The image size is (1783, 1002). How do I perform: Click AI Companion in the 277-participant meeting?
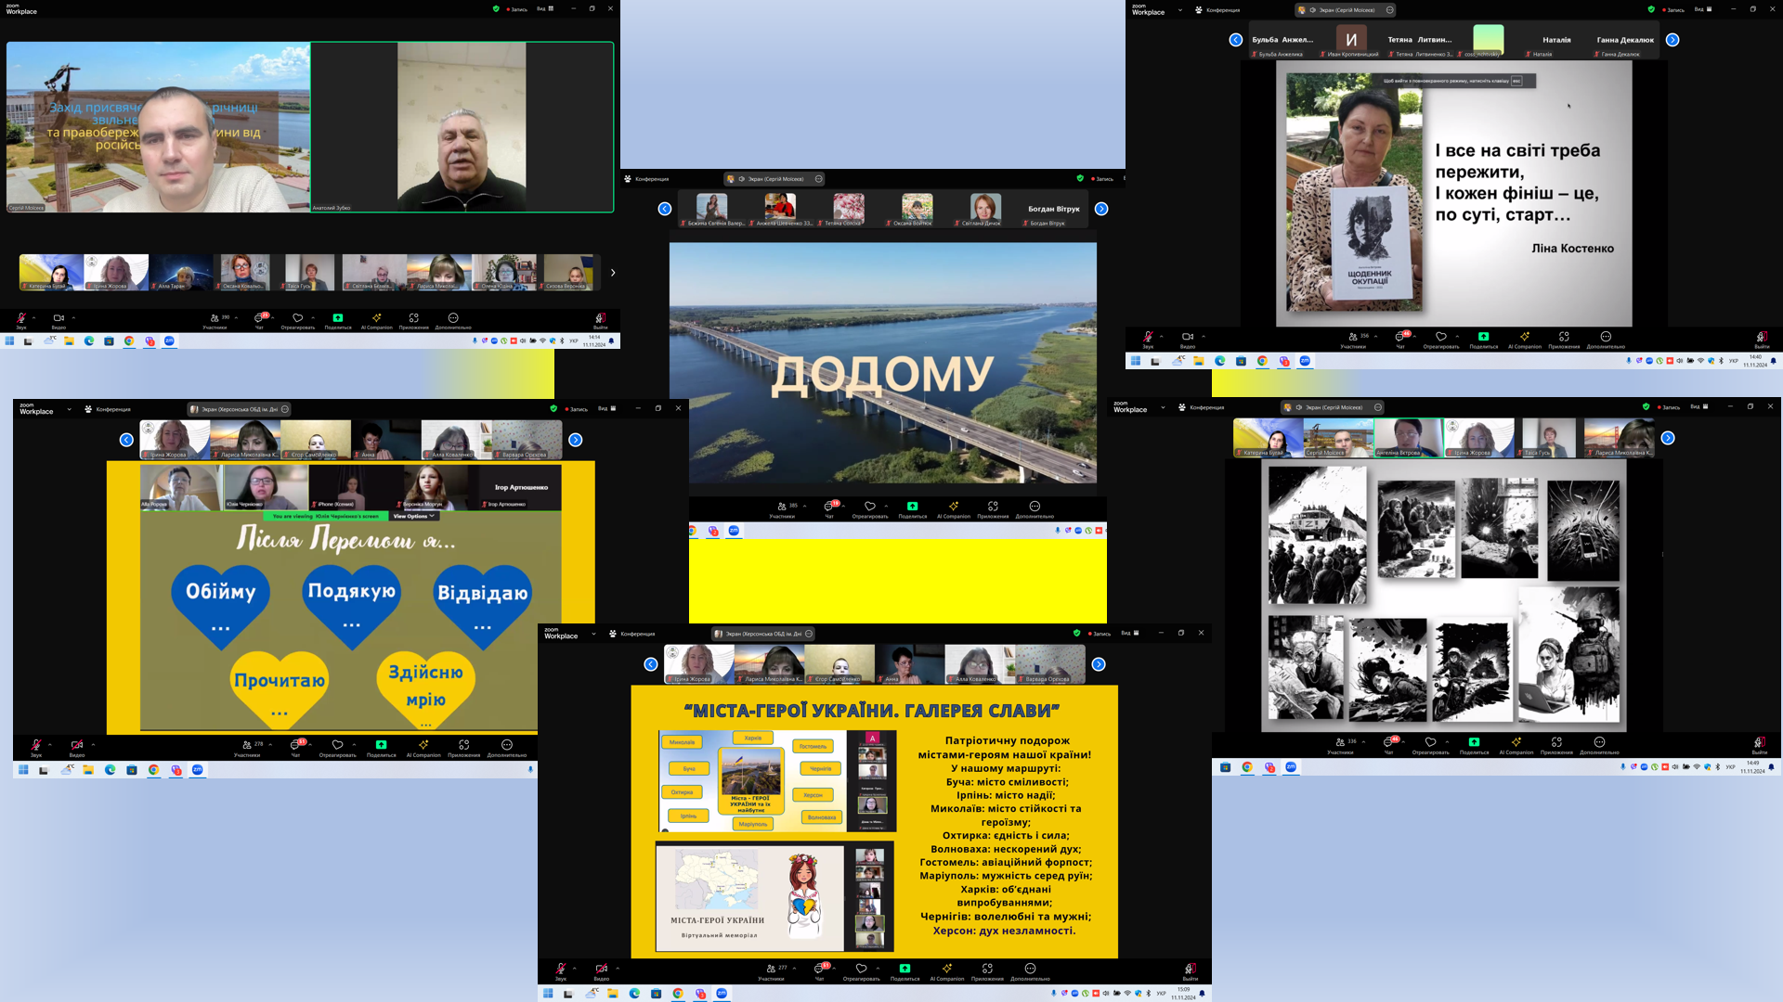(947, 970)
